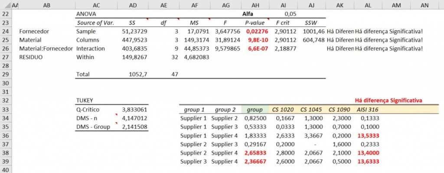Click the DMS - n label cell
444x173 pixels.
[86, 118]
